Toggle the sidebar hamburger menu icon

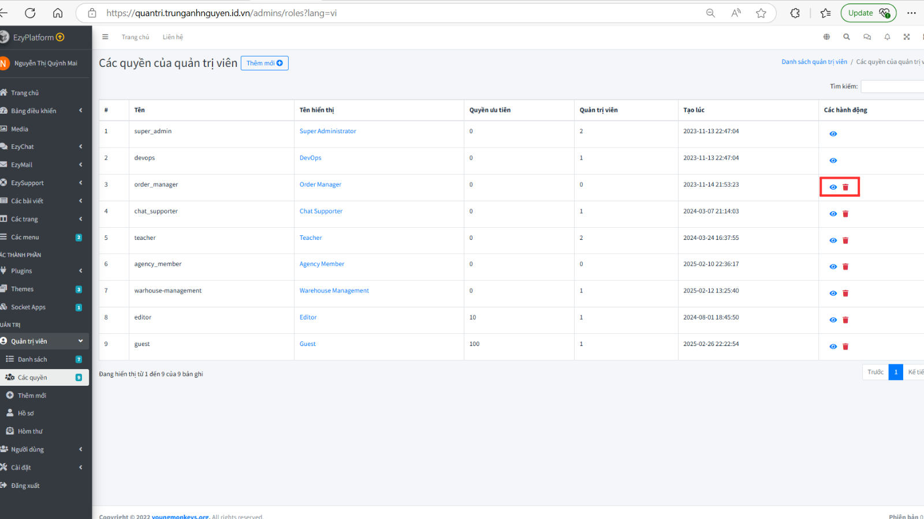click(x=105, y=37)
